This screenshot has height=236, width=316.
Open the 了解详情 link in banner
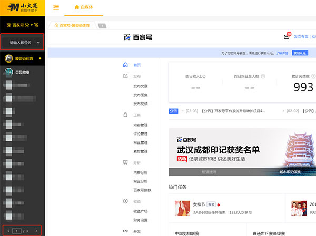pyautogui.click(x=282, y=53)
